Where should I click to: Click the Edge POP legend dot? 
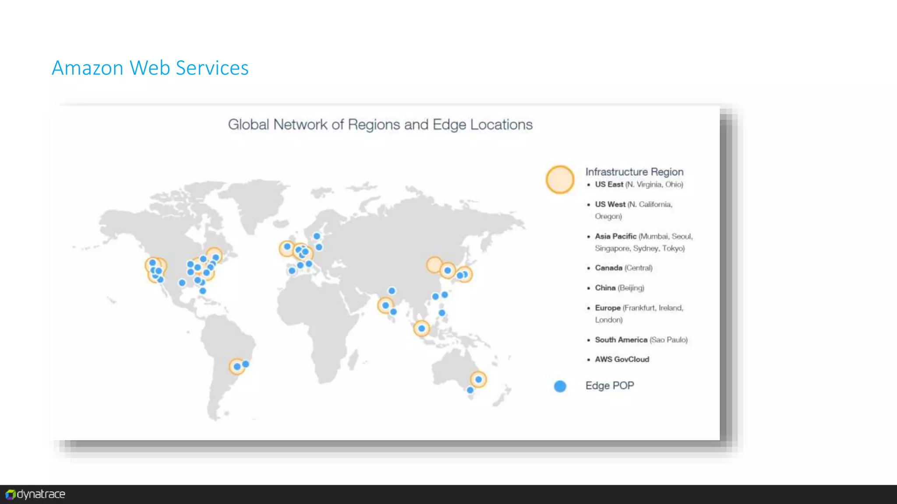click(560, 386)
